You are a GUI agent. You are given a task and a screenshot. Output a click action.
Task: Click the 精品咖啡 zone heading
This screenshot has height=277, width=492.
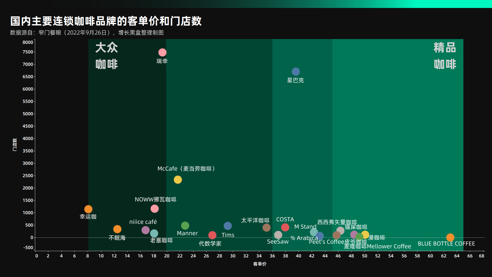click(445, 56)
